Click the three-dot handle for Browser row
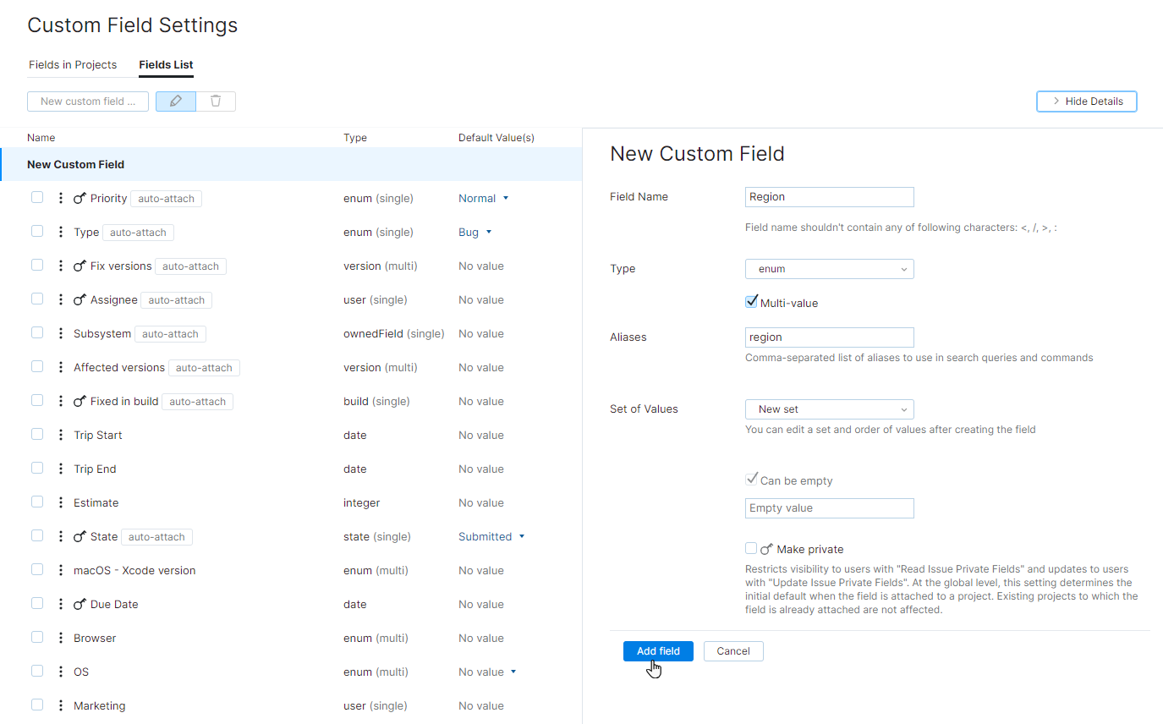Image resolution: width=1163 pixels, height=724 pixels. point(60,638)
